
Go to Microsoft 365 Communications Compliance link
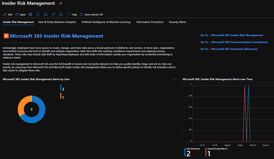234,42
